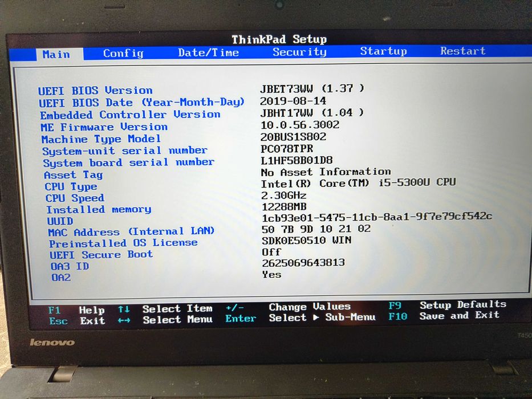This screenshot has height=399, width=532.
Task: Select the BIOS version value JBET73WW (1.37)
Action: pos(312,88)
